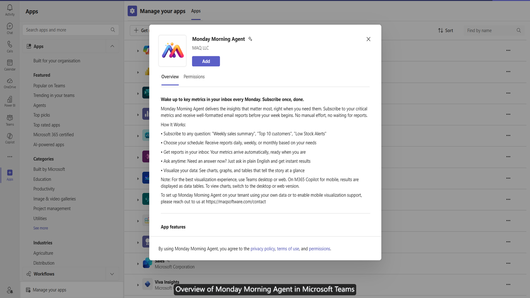The height and width of the screenshot is (298, 530).
Task: Launch Power BI from the left rail
Action: click(10, 101)
